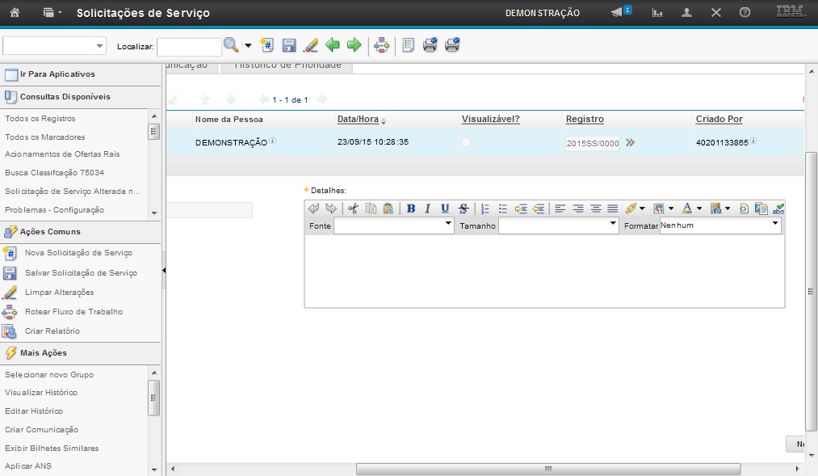
Task: Open the text color picker in editor
Action: tap(687, 209)
